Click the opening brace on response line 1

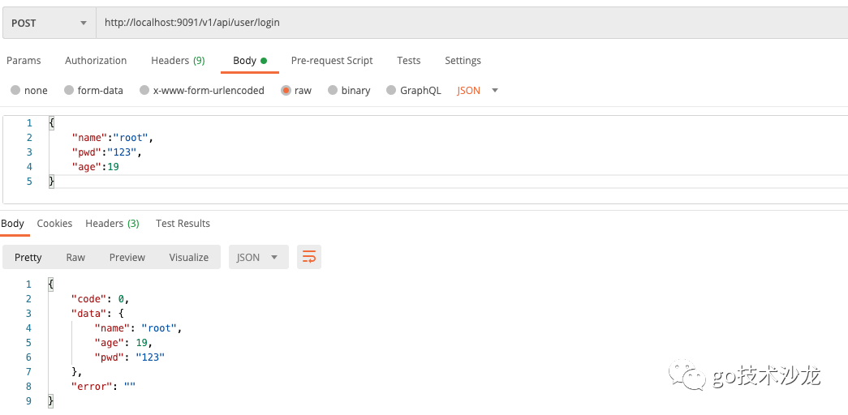point(51,285)
